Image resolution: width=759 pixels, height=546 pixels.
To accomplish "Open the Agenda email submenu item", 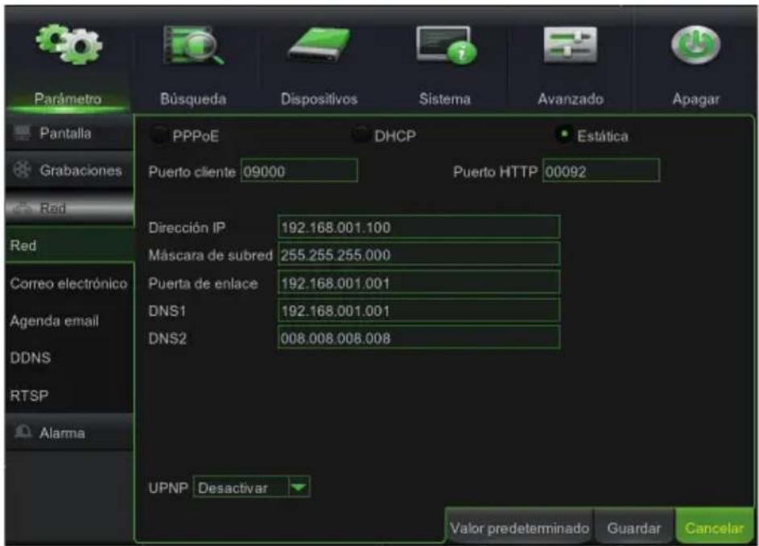I will (x=54, y=321).
